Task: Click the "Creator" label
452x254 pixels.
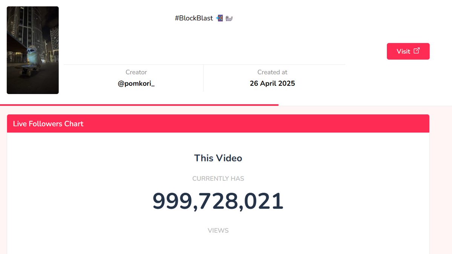Action: pos(136,72)
